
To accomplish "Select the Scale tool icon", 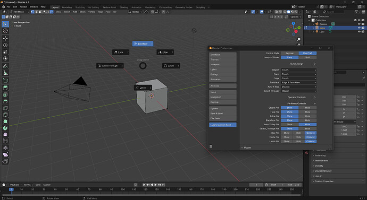I will point(5,52).
